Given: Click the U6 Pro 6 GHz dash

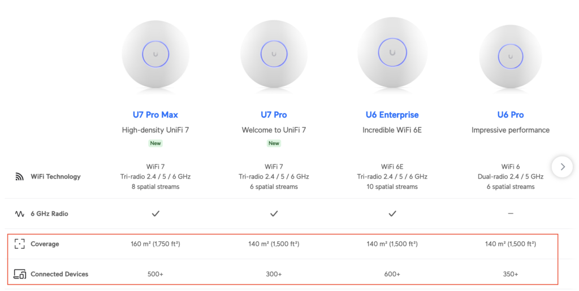Looking at the screenshot, I should tap(511, 214).
